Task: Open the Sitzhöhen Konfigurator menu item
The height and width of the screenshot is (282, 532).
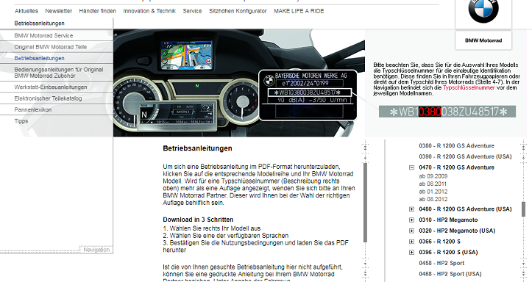Action: click(238, 11)
